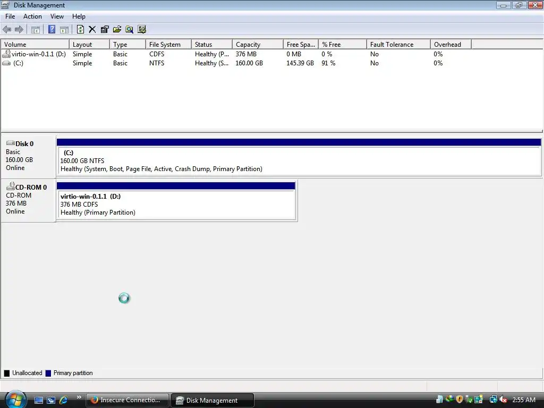Click the % Free column header
544x408 pixels.
coord(343,45)
